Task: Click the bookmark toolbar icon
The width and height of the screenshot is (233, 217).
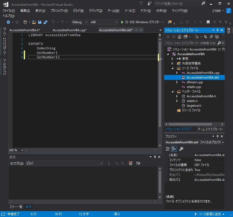Action: tap(208, 22)
